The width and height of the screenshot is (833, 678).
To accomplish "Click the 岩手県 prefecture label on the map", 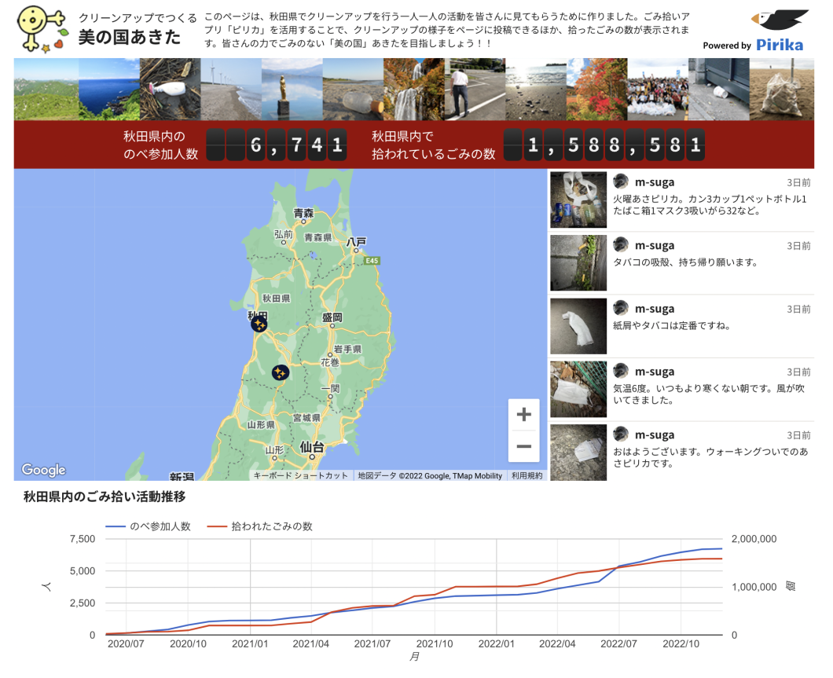I will [x=347, y=349].
